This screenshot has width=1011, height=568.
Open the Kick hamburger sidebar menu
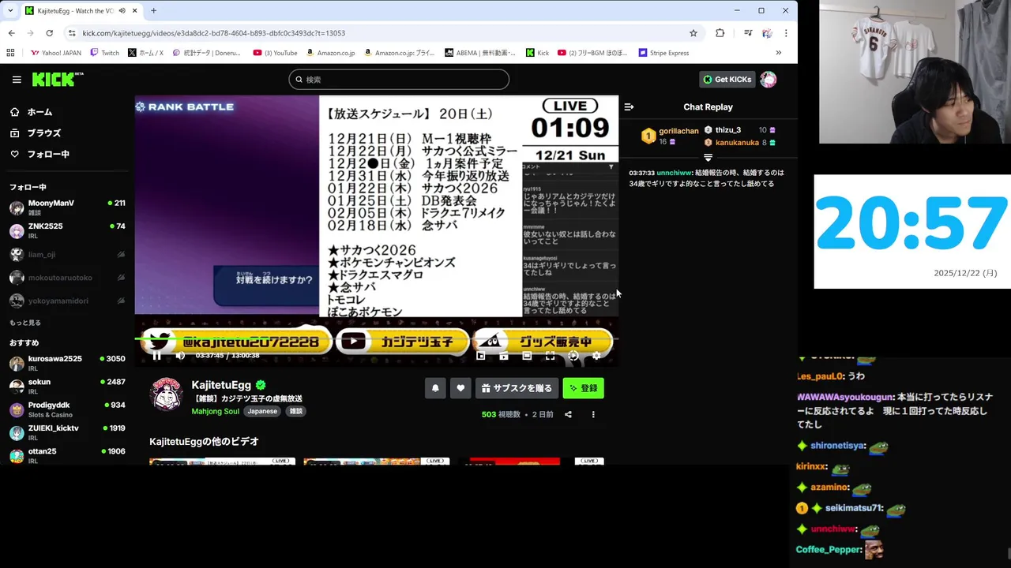pos(17,80)
